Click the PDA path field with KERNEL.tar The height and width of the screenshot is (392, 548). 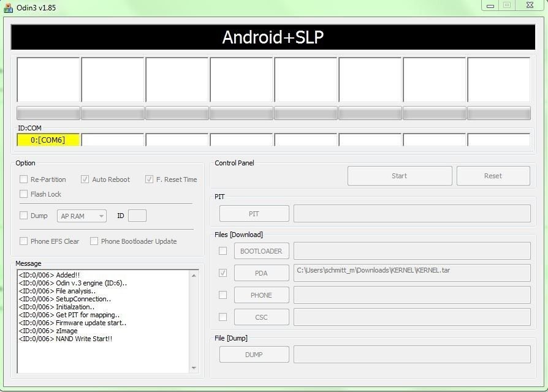click(412, 273)
